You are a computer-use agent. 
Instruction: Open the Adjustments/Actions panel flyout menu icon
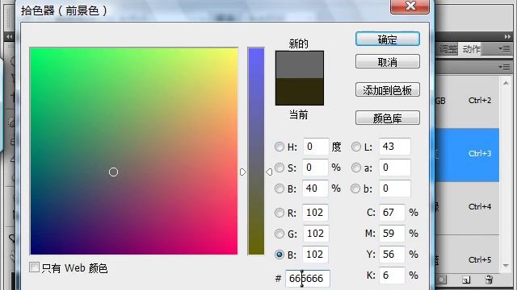(x=504, y=49)
